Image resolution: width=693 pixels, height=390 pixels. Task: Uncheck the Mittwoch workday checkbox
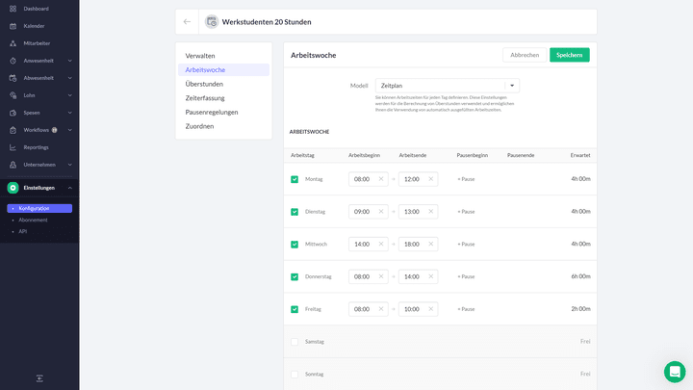pos(295,245)
